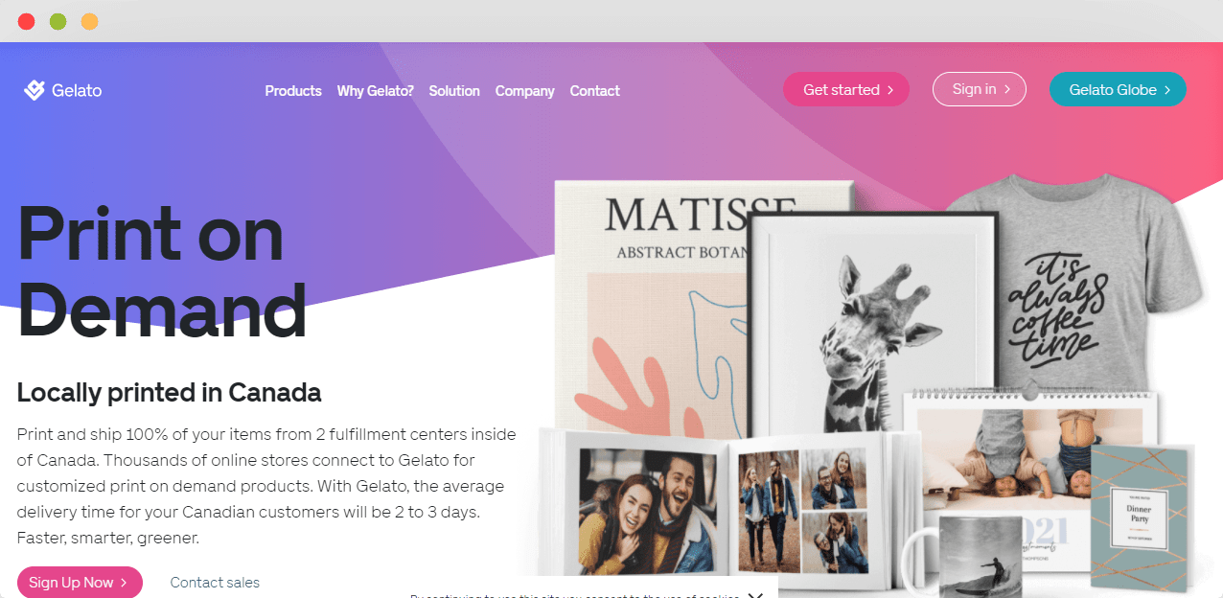
Task: Click the yellow window control dot
Action: coord(90,21)
